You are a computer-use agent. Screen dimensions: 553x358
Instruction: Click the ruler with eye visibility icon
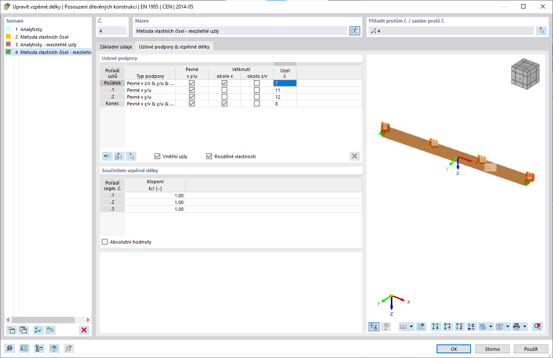(x=421, y=327)
